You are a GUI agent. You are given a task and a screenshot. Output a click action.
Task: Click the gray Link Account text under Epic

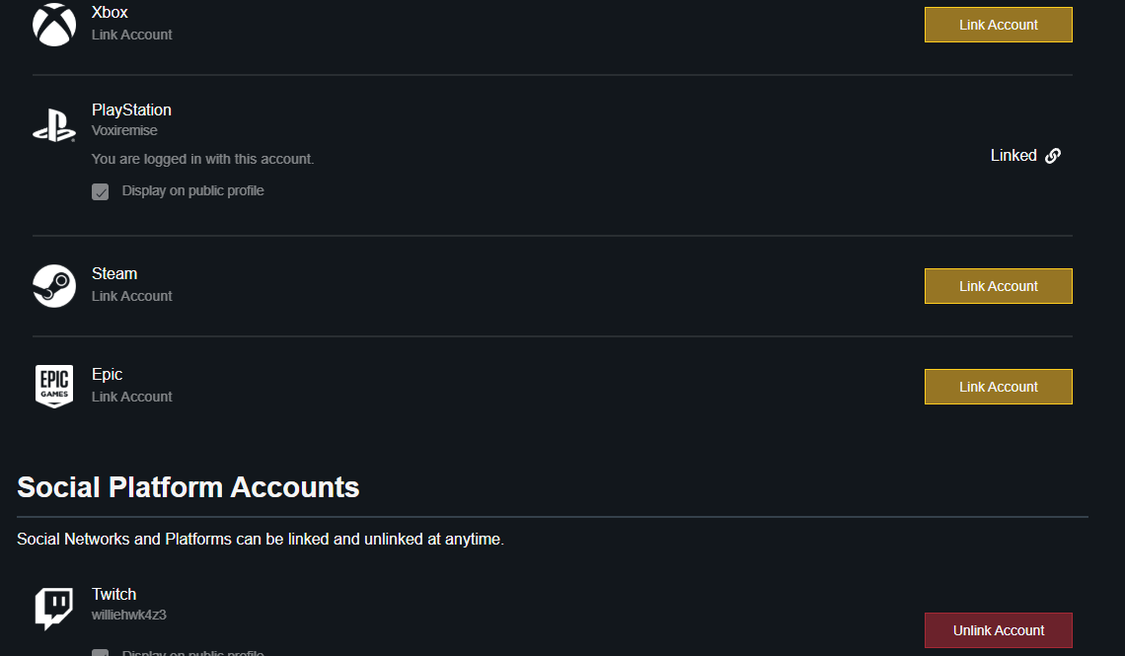tap(132, 397)
